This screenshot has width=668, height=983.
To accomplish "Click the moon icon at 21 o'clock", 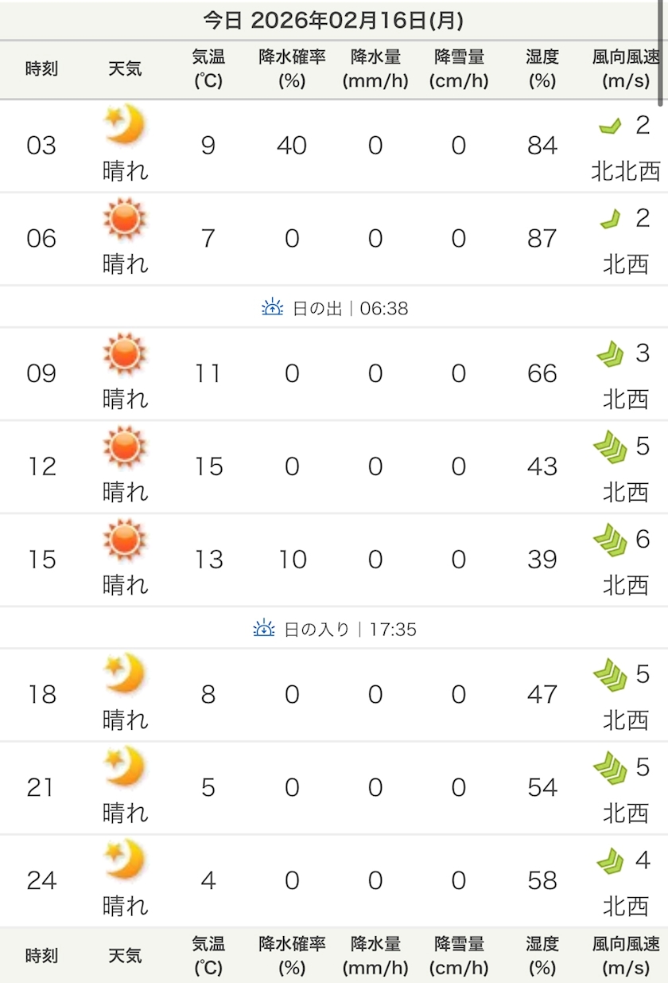I will coord(125,767).
